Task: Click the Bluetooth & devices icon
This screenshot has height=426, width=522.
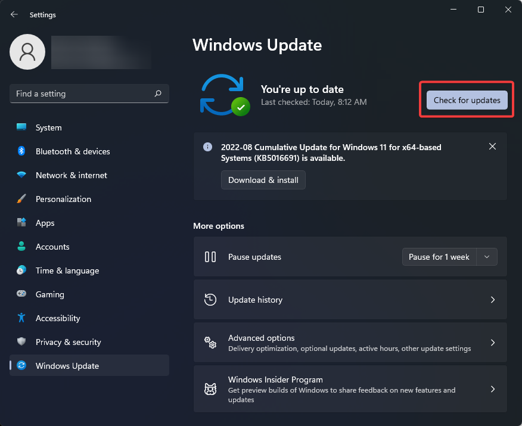Action: 21,151
